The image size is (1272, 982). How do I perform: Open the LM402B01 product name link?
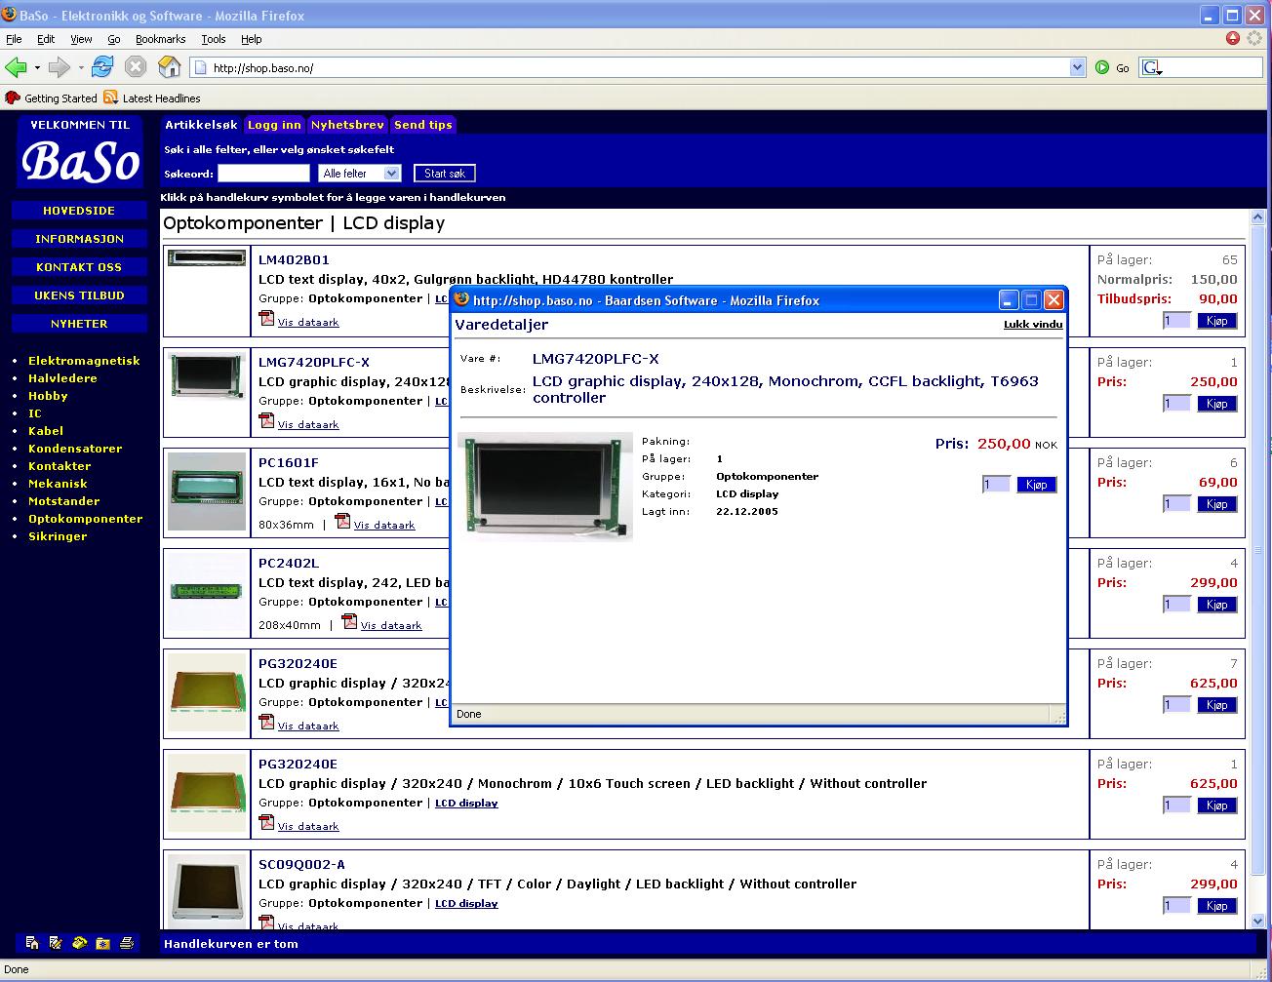pyautogui.click(x=294, y=259)
